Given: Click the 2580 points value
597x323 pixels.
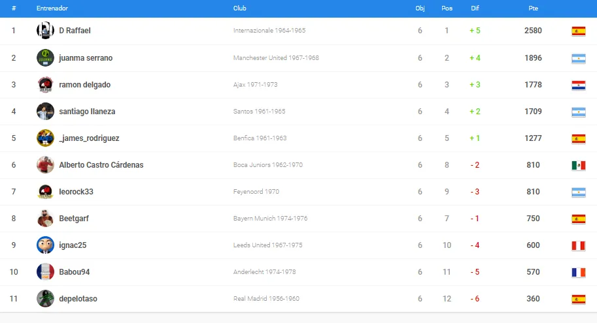Looking at the screenshot, I should [533, 31].
